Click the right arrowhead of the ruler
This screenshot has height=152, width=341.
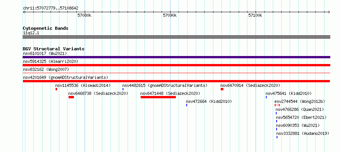tap(329, 12)
